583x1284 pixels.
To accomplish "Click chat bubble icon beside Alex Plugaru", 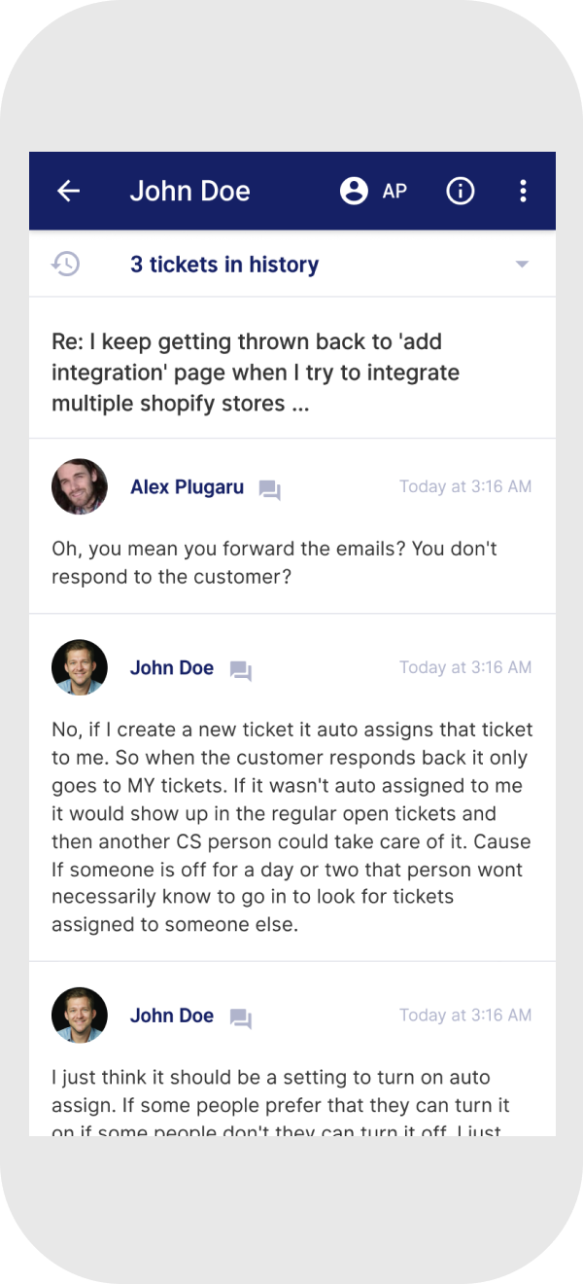I will click(x=269, y=489).
